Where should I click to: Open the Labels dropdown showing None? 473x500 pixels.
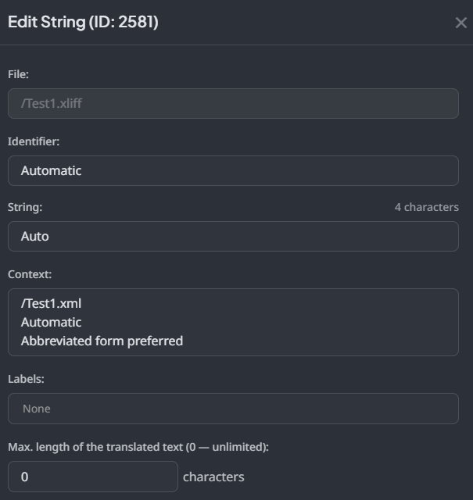pyautogui.click(x=233, y=409)
